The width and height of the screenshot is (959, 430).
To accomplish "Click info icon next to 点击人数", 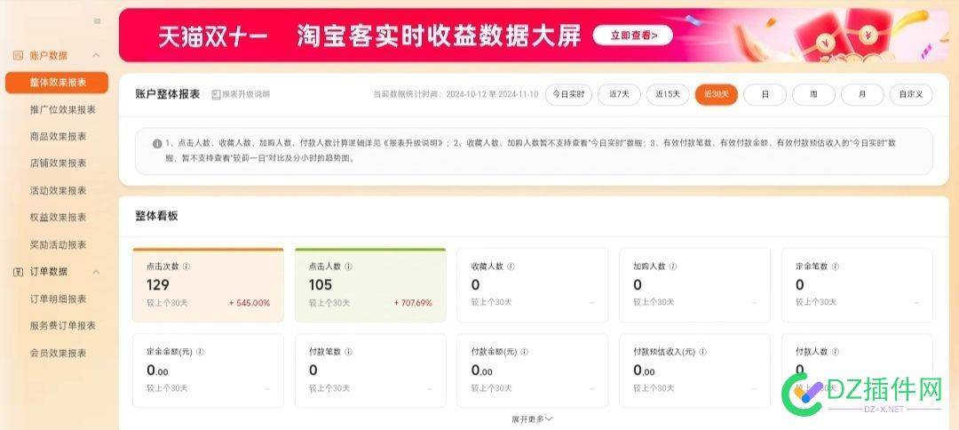I will (x=349, y=267).
